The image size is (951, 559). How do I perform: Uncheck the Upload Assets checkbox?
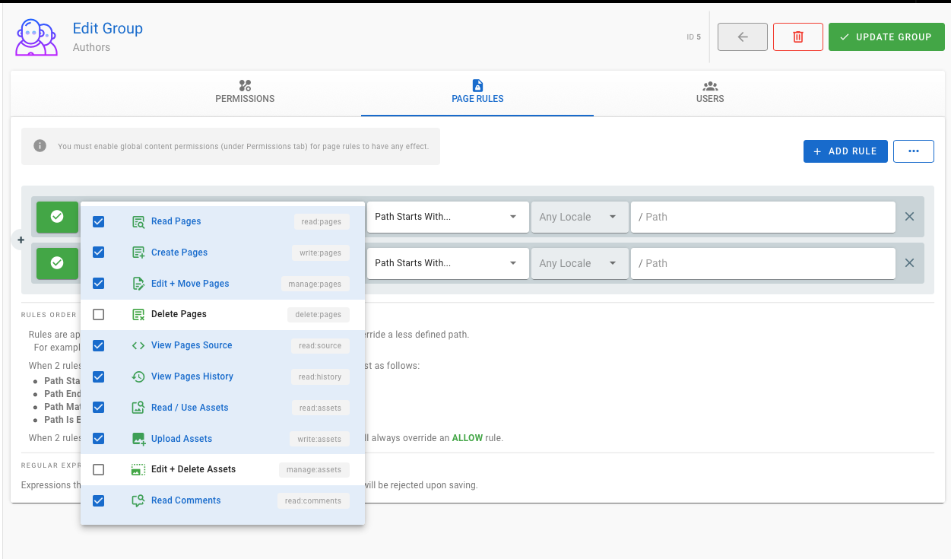[x=98, y=439]
